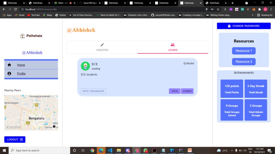Switch to the Meet browser tab
The width and height of the screenshot is (275, 154).
tap(64, 3)
